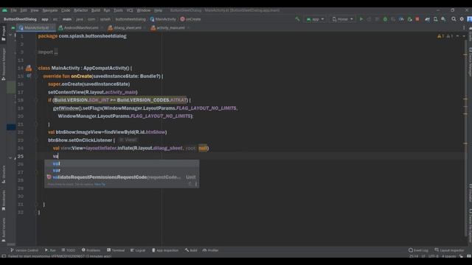
Task: Click the Profile app icon in the toolbar
Action: pos(401,19)
